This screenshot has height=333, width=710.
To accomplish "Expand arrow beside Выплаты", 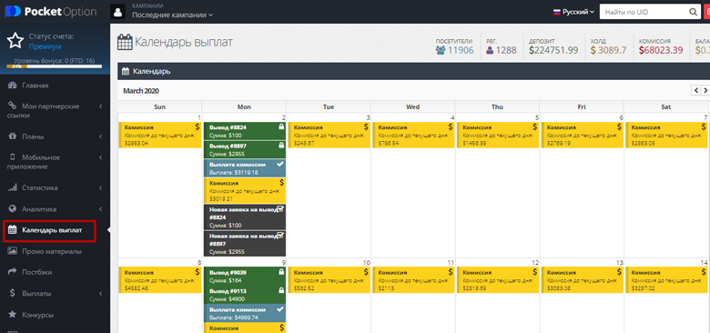I will point(100,294).
